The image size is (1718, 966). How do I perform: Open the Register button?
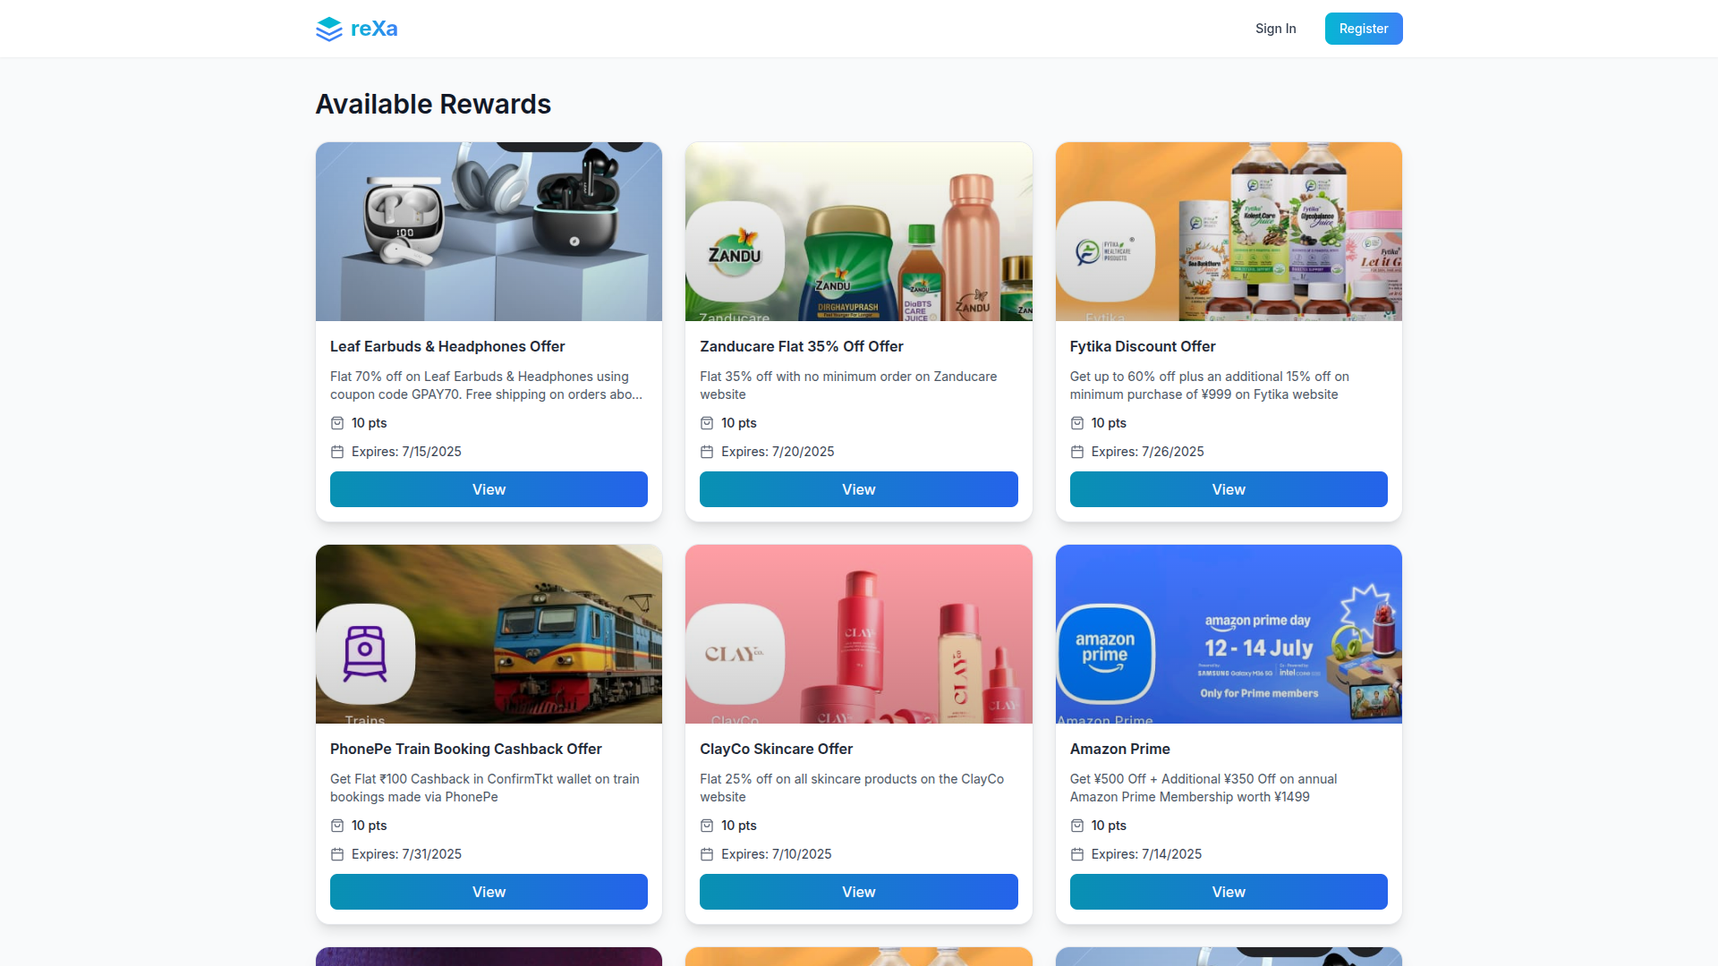click(x=1364, y=29)
